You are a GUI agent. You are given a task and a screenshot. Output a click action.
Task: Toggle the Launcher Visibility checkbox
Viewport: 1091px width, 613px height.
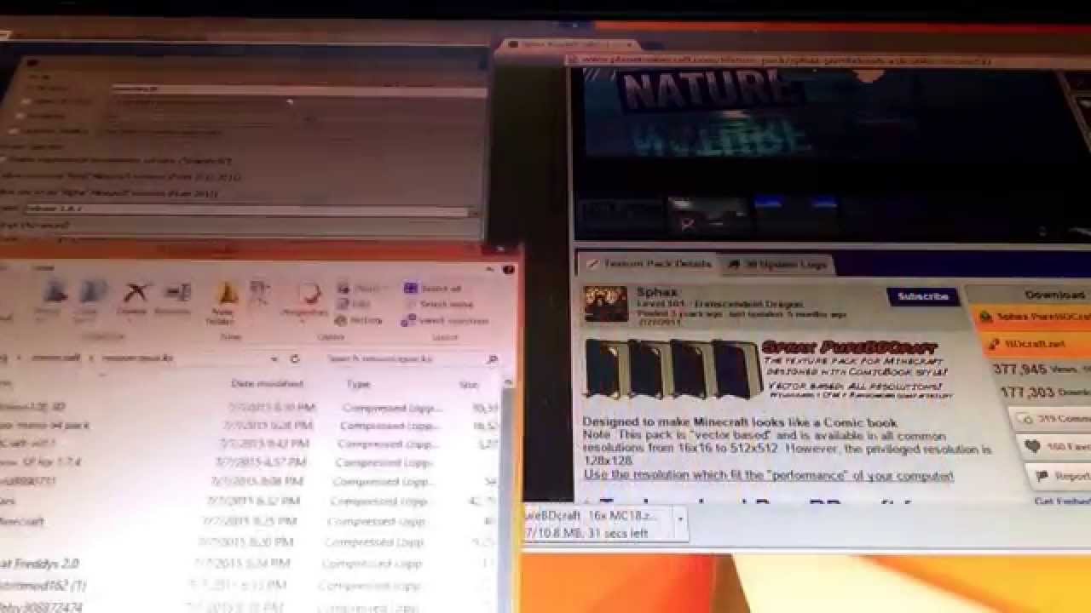pyautogui.click(x=14, y=131)
